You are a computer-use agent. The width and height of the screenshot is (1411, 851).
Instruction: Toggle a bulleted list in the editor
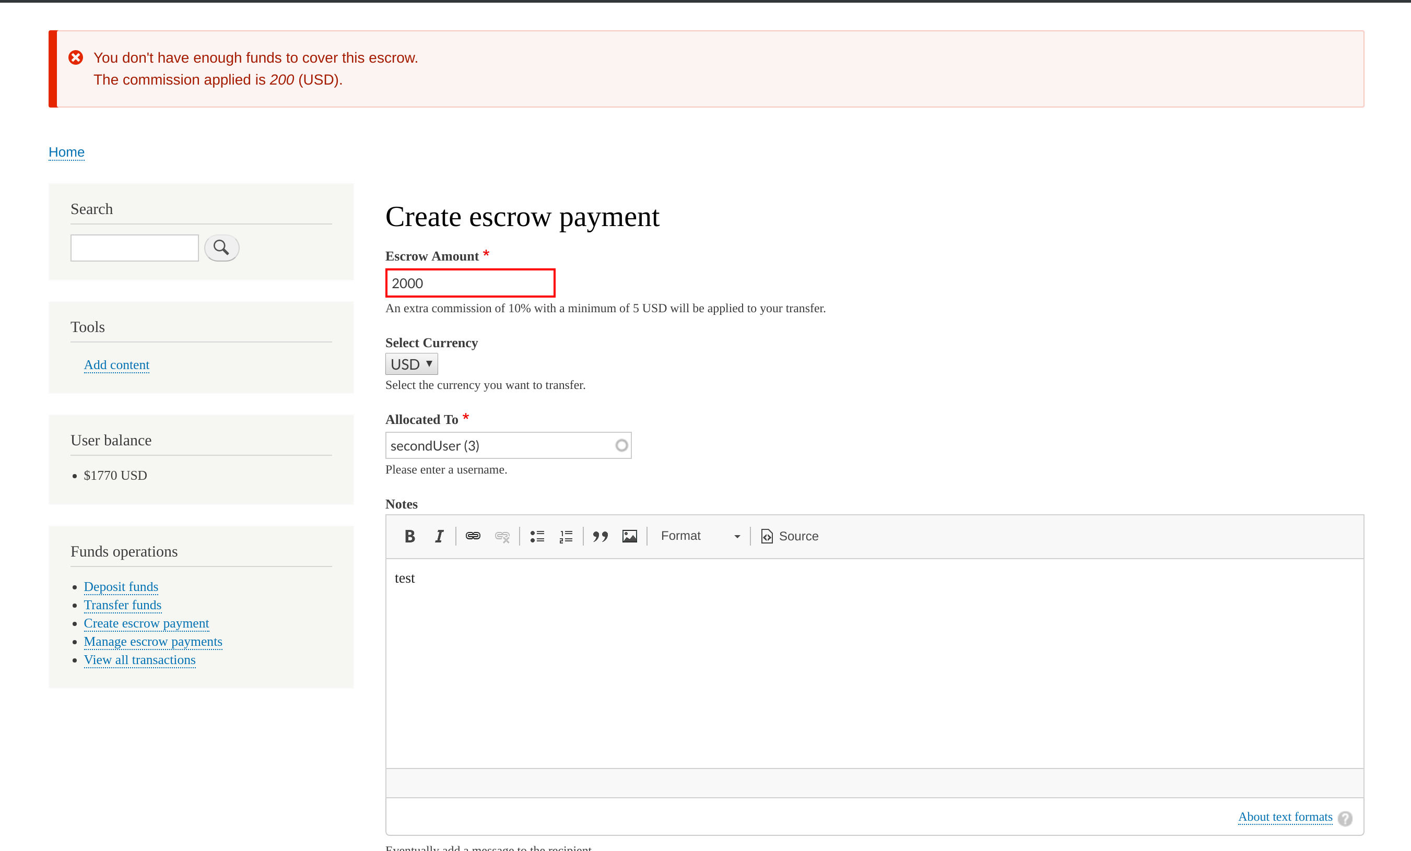click(537, 536)
